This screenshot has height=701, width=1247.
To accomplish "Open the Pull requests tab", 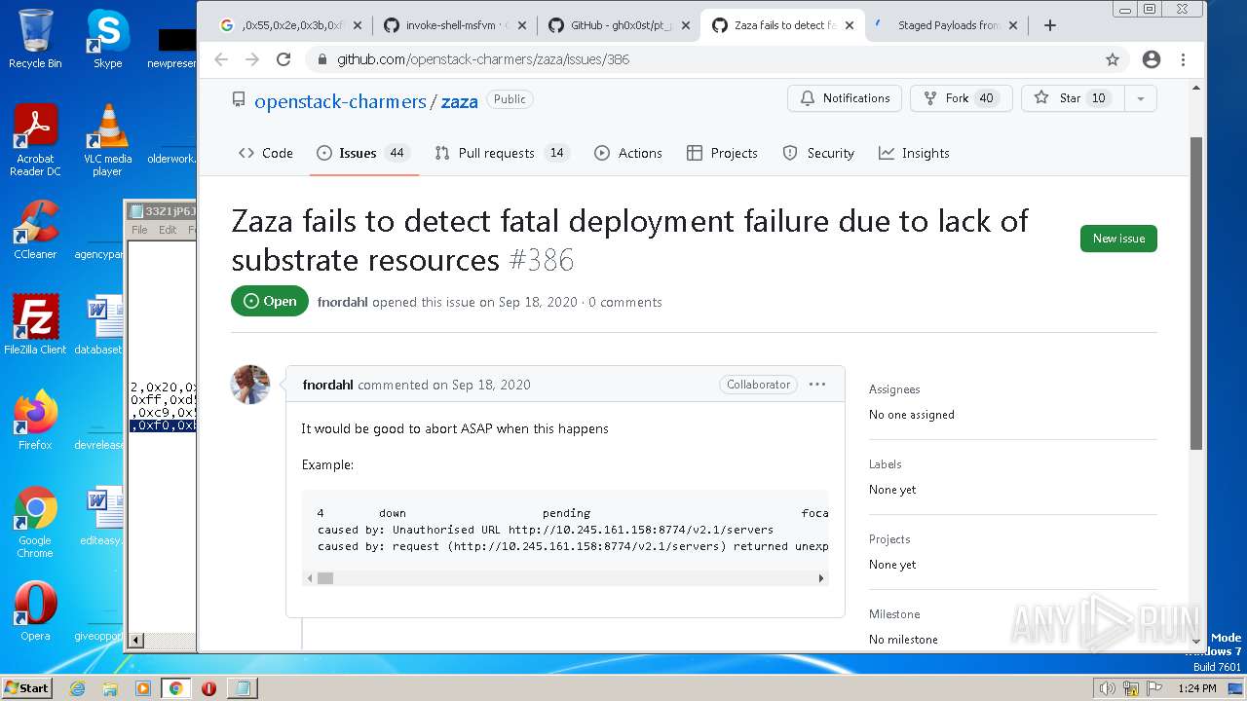I will click(502, 153).
